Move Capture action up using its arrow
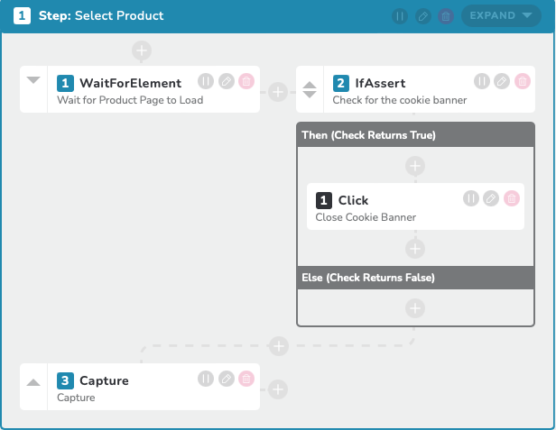The image size is (556, 430). click(33, 382)
